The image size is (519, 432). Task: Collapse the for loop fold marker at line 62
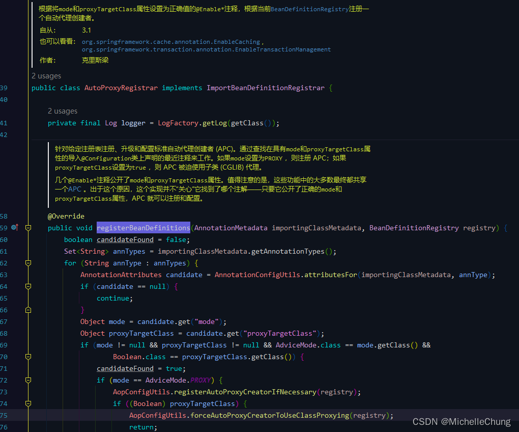point(28,263)
